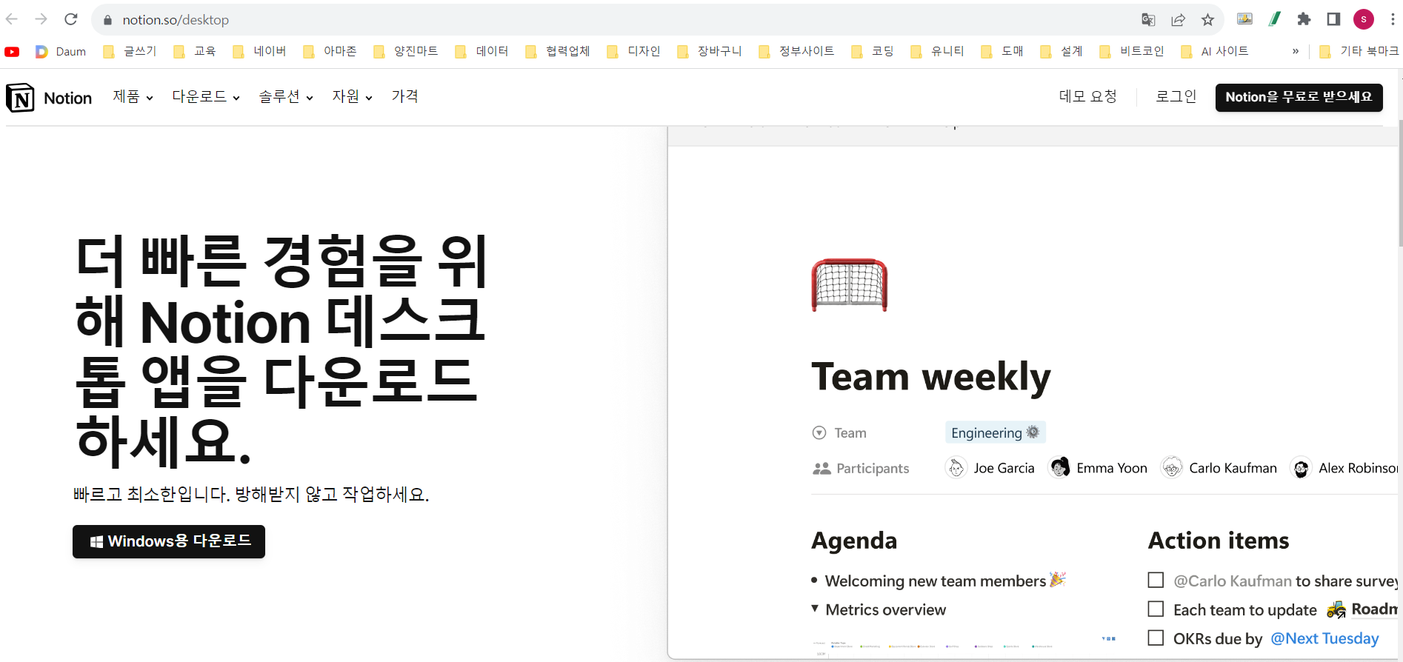Click 'Notion을 무료로 받으세요' button

pyautogui.click(x=1299, y=97)
